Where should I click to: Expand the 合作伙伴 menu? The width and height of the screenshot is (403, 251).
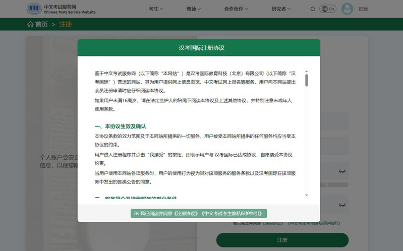[236, 9]
